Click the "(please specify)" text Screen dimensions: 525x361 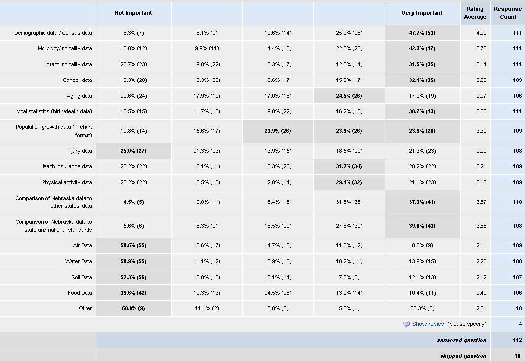467,324
